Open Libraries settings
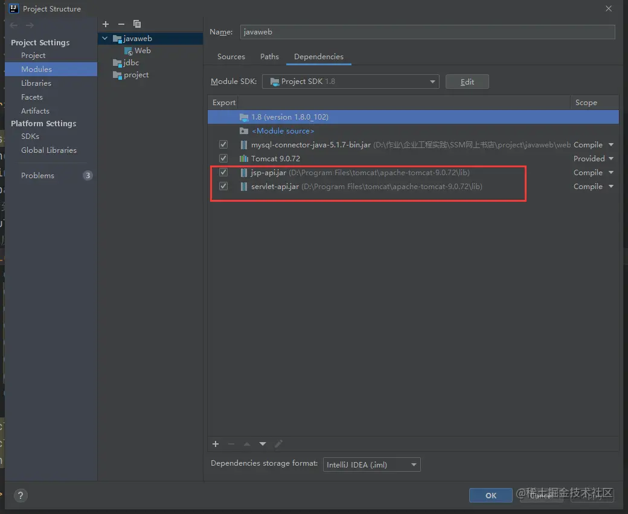 point(36,83)
